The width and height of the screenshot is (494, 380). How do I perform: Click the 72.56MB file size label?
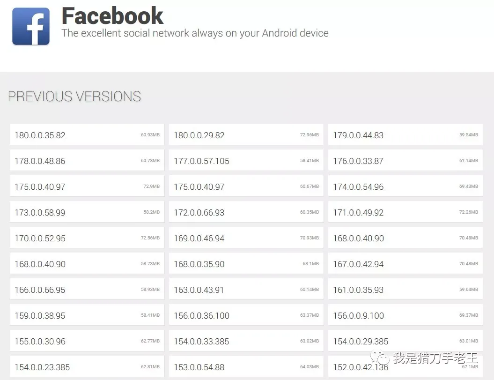150,238
